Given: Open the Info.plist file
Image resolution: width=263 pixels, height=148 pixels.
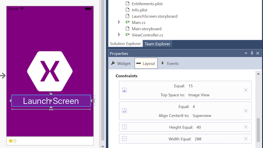Looking at the screenshot, I should coord(139,10).
